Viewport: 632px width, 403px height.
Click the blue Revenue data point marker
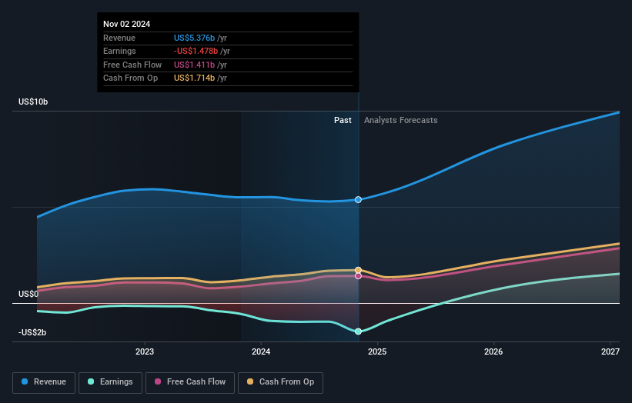[358, 200]
